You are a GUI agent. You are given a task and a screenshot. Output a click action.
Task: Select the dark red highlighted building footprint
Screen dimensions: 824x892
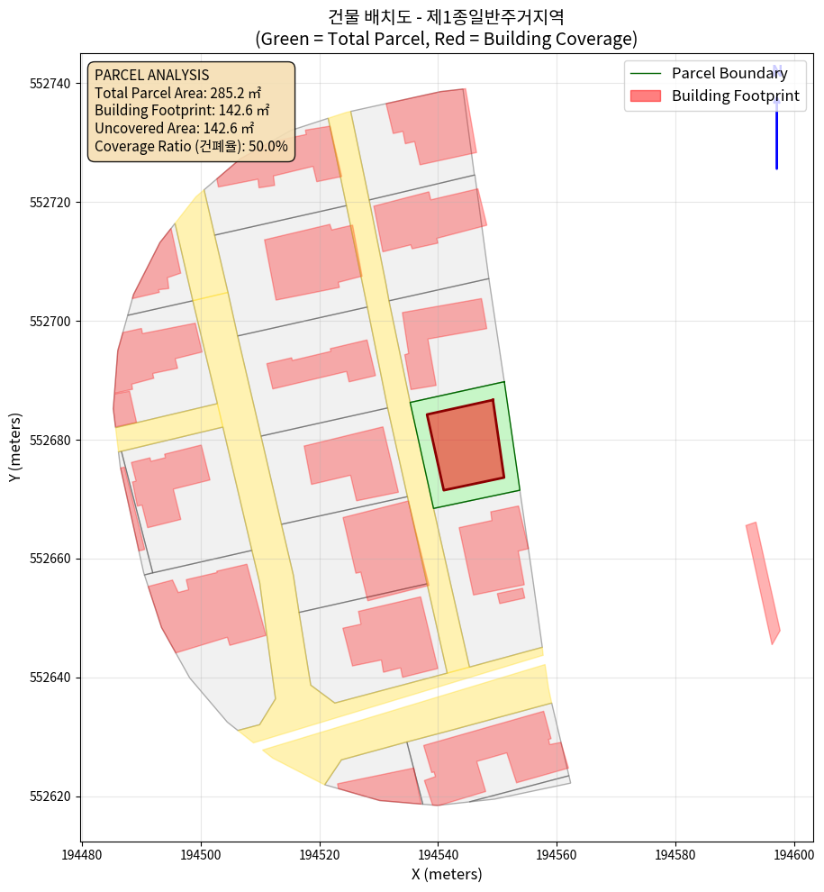click(465, 445)
